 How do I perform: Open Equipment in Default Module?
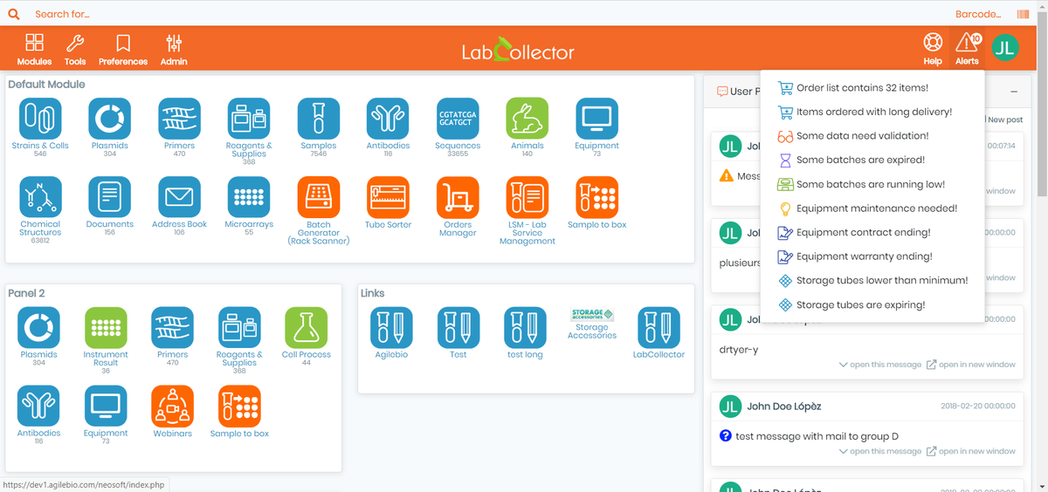[596, 119]
